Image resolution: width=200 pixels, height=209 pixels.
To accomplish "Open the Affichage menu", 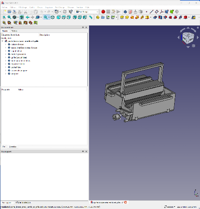I will click(23, 7).
